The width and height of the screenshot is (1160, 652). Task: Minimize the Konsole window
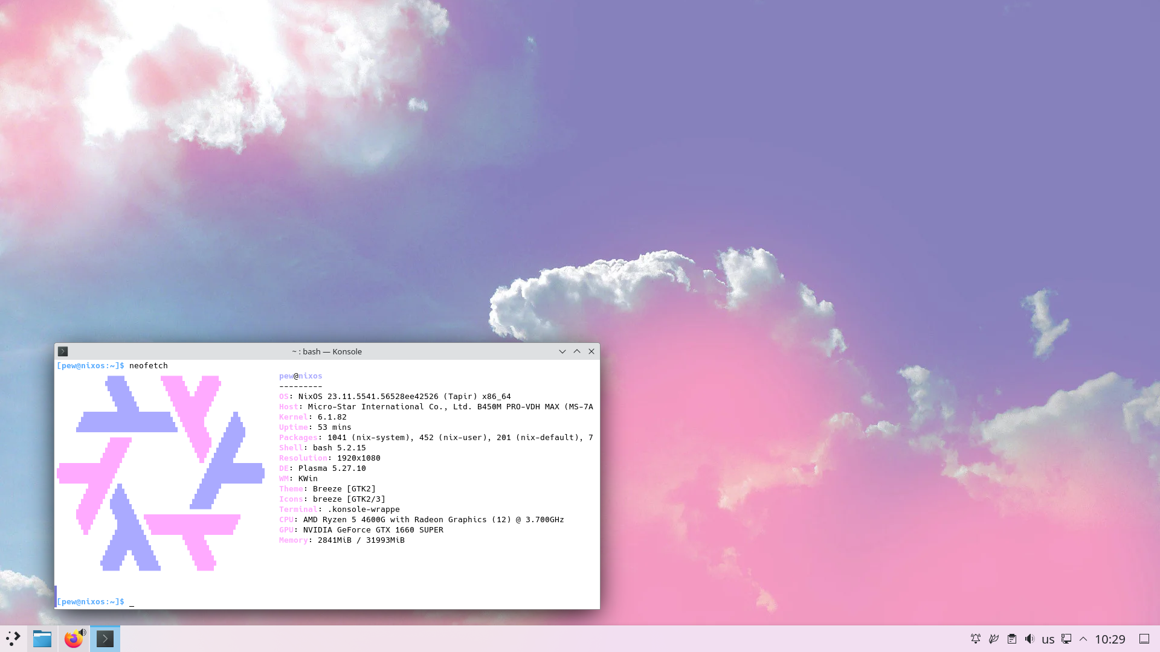pyautogui.click(x=562, y=351)
